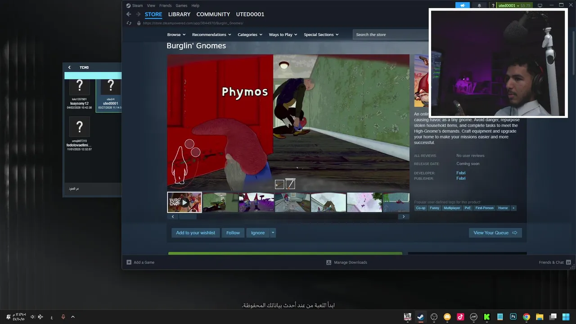Open OBS Studio from the taskbar
The width and height of the screenshot is (576, 324).
(434, 317)
